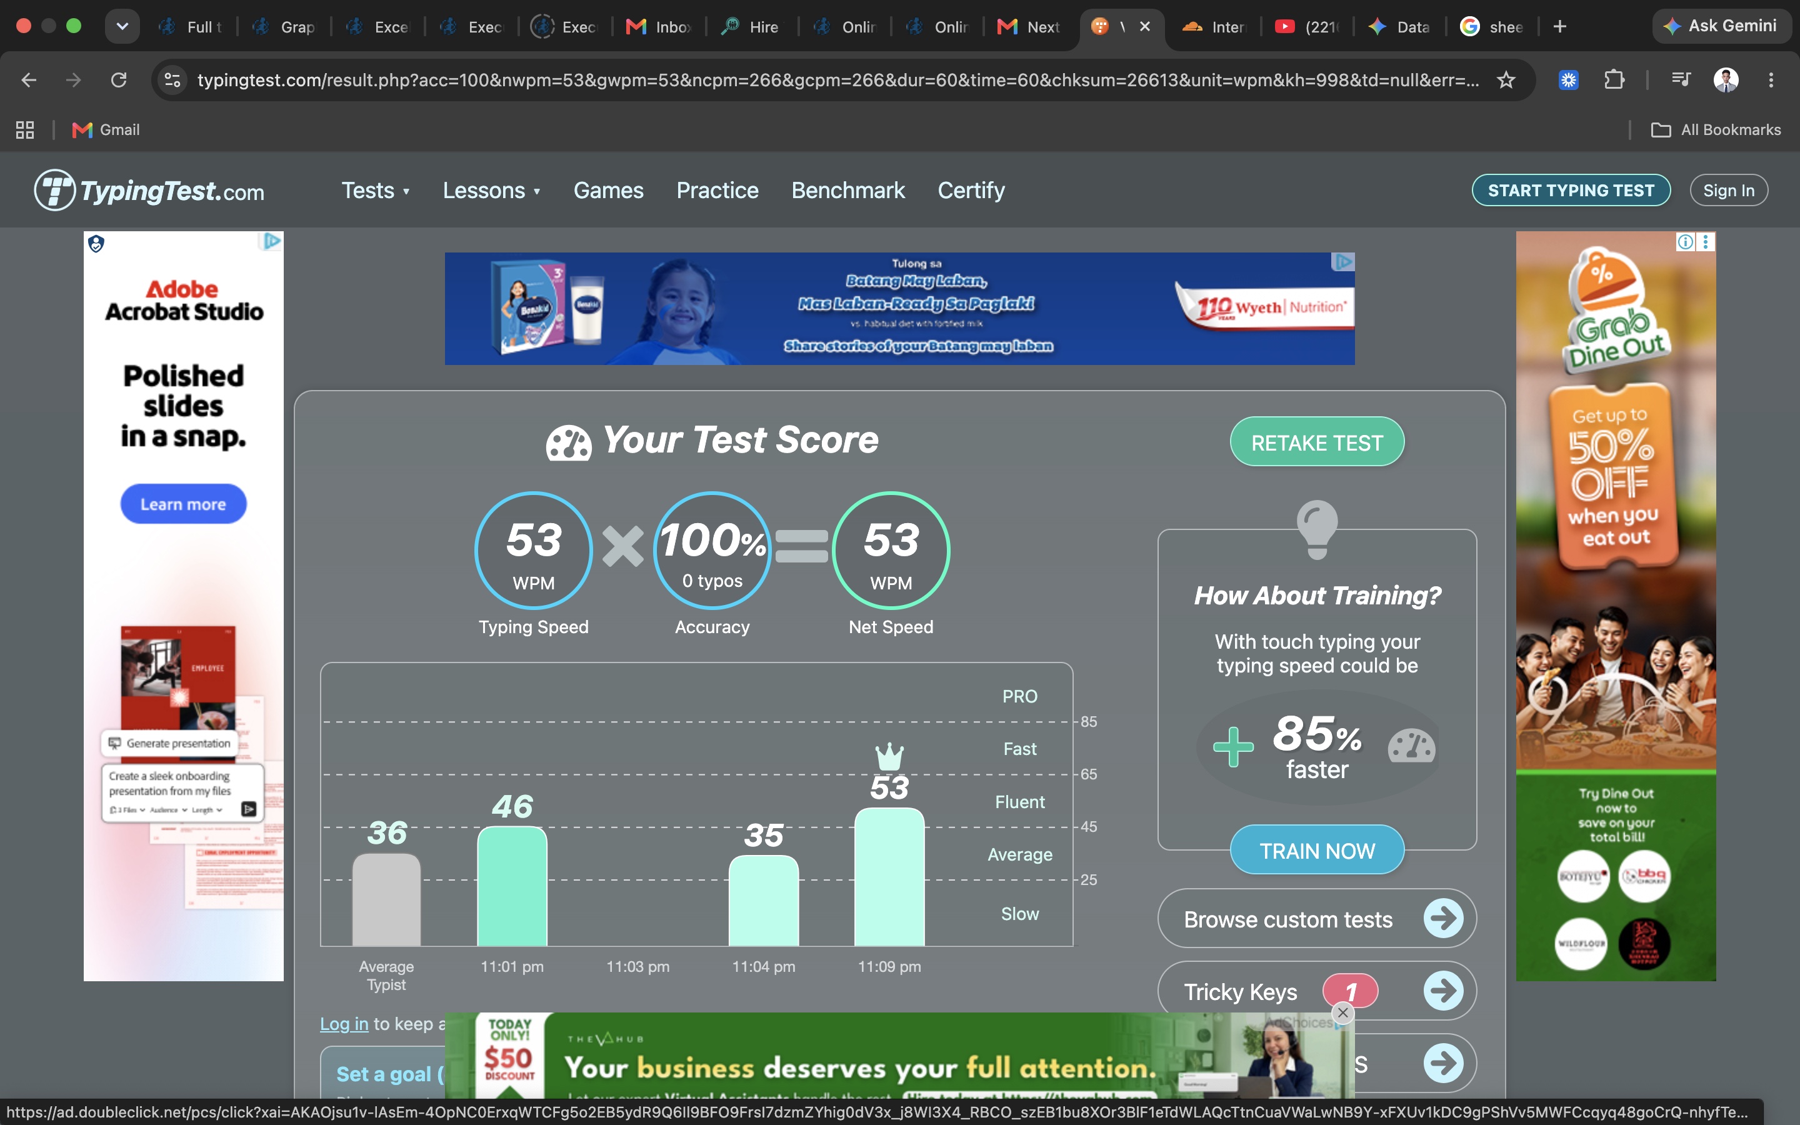Screen dimensions: 1800x1125
Task: Click the TypingTest.com logo
Action: (149, 191)
